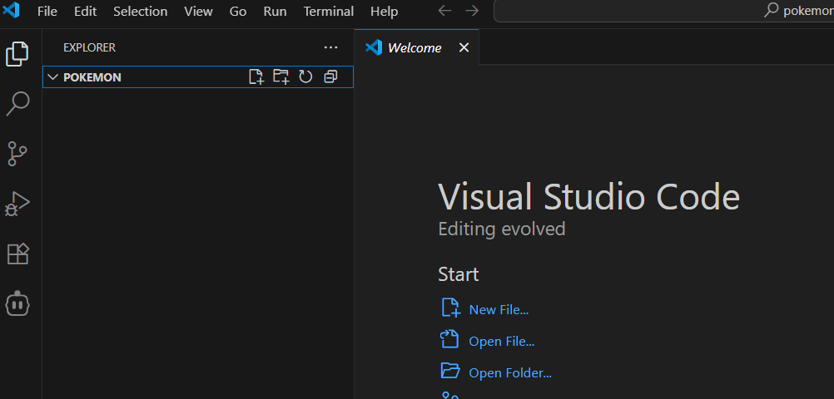The height and width of the screenshot is (399, 834).
Task: Go back using the left arrow
Action: pyautogui.click(x=444, y=11)
